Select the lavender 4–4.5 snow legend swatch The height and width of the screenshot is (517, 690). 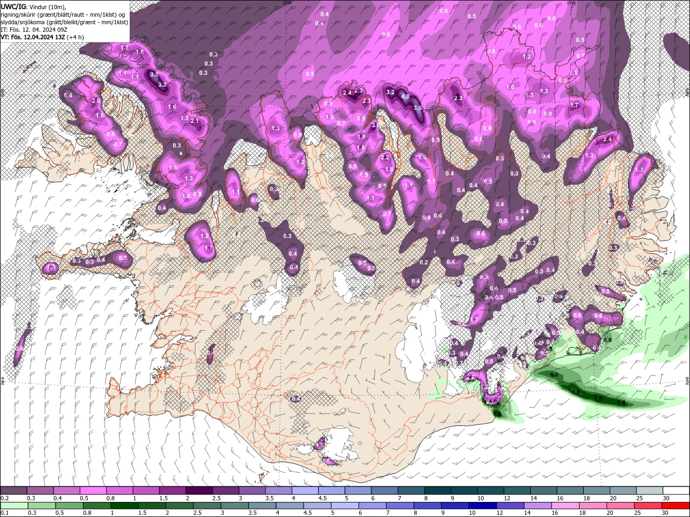pos(305,491)
